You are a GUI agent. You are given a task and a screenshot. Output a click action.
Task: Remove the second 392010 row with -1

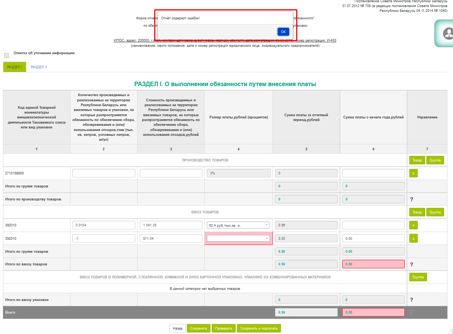(413, 238)
